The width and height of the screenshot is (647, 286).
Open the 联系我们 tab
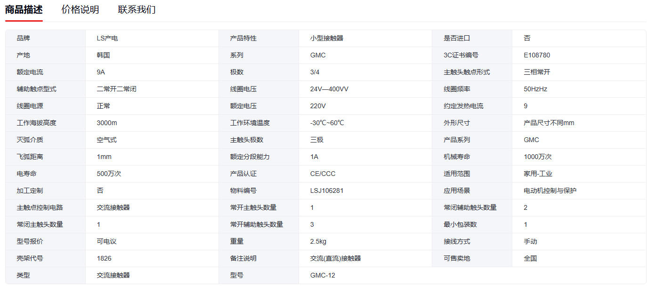click(137, 10)
